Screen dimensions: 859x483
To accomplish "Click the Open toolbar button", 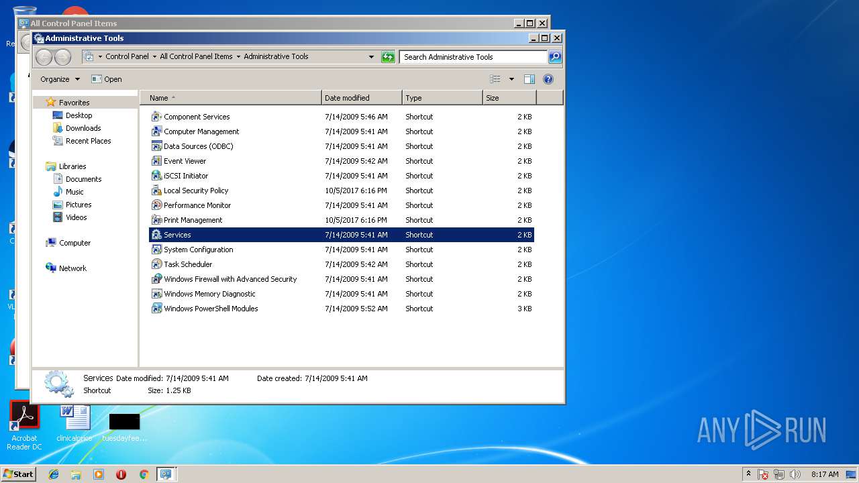I will 107,79.
